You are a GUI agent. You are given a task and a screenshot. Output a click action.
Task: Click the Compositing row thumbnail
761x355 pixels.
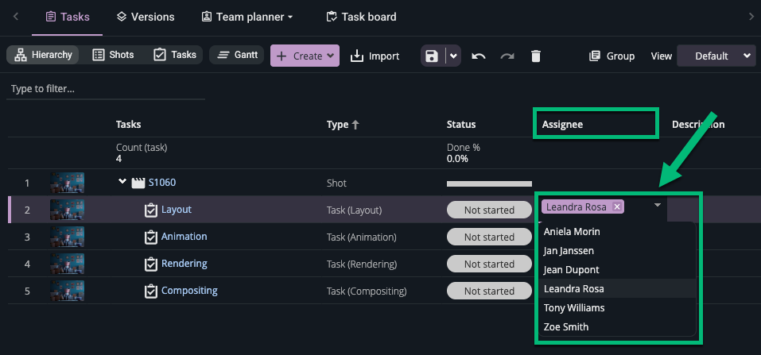[x=67, y=291]
